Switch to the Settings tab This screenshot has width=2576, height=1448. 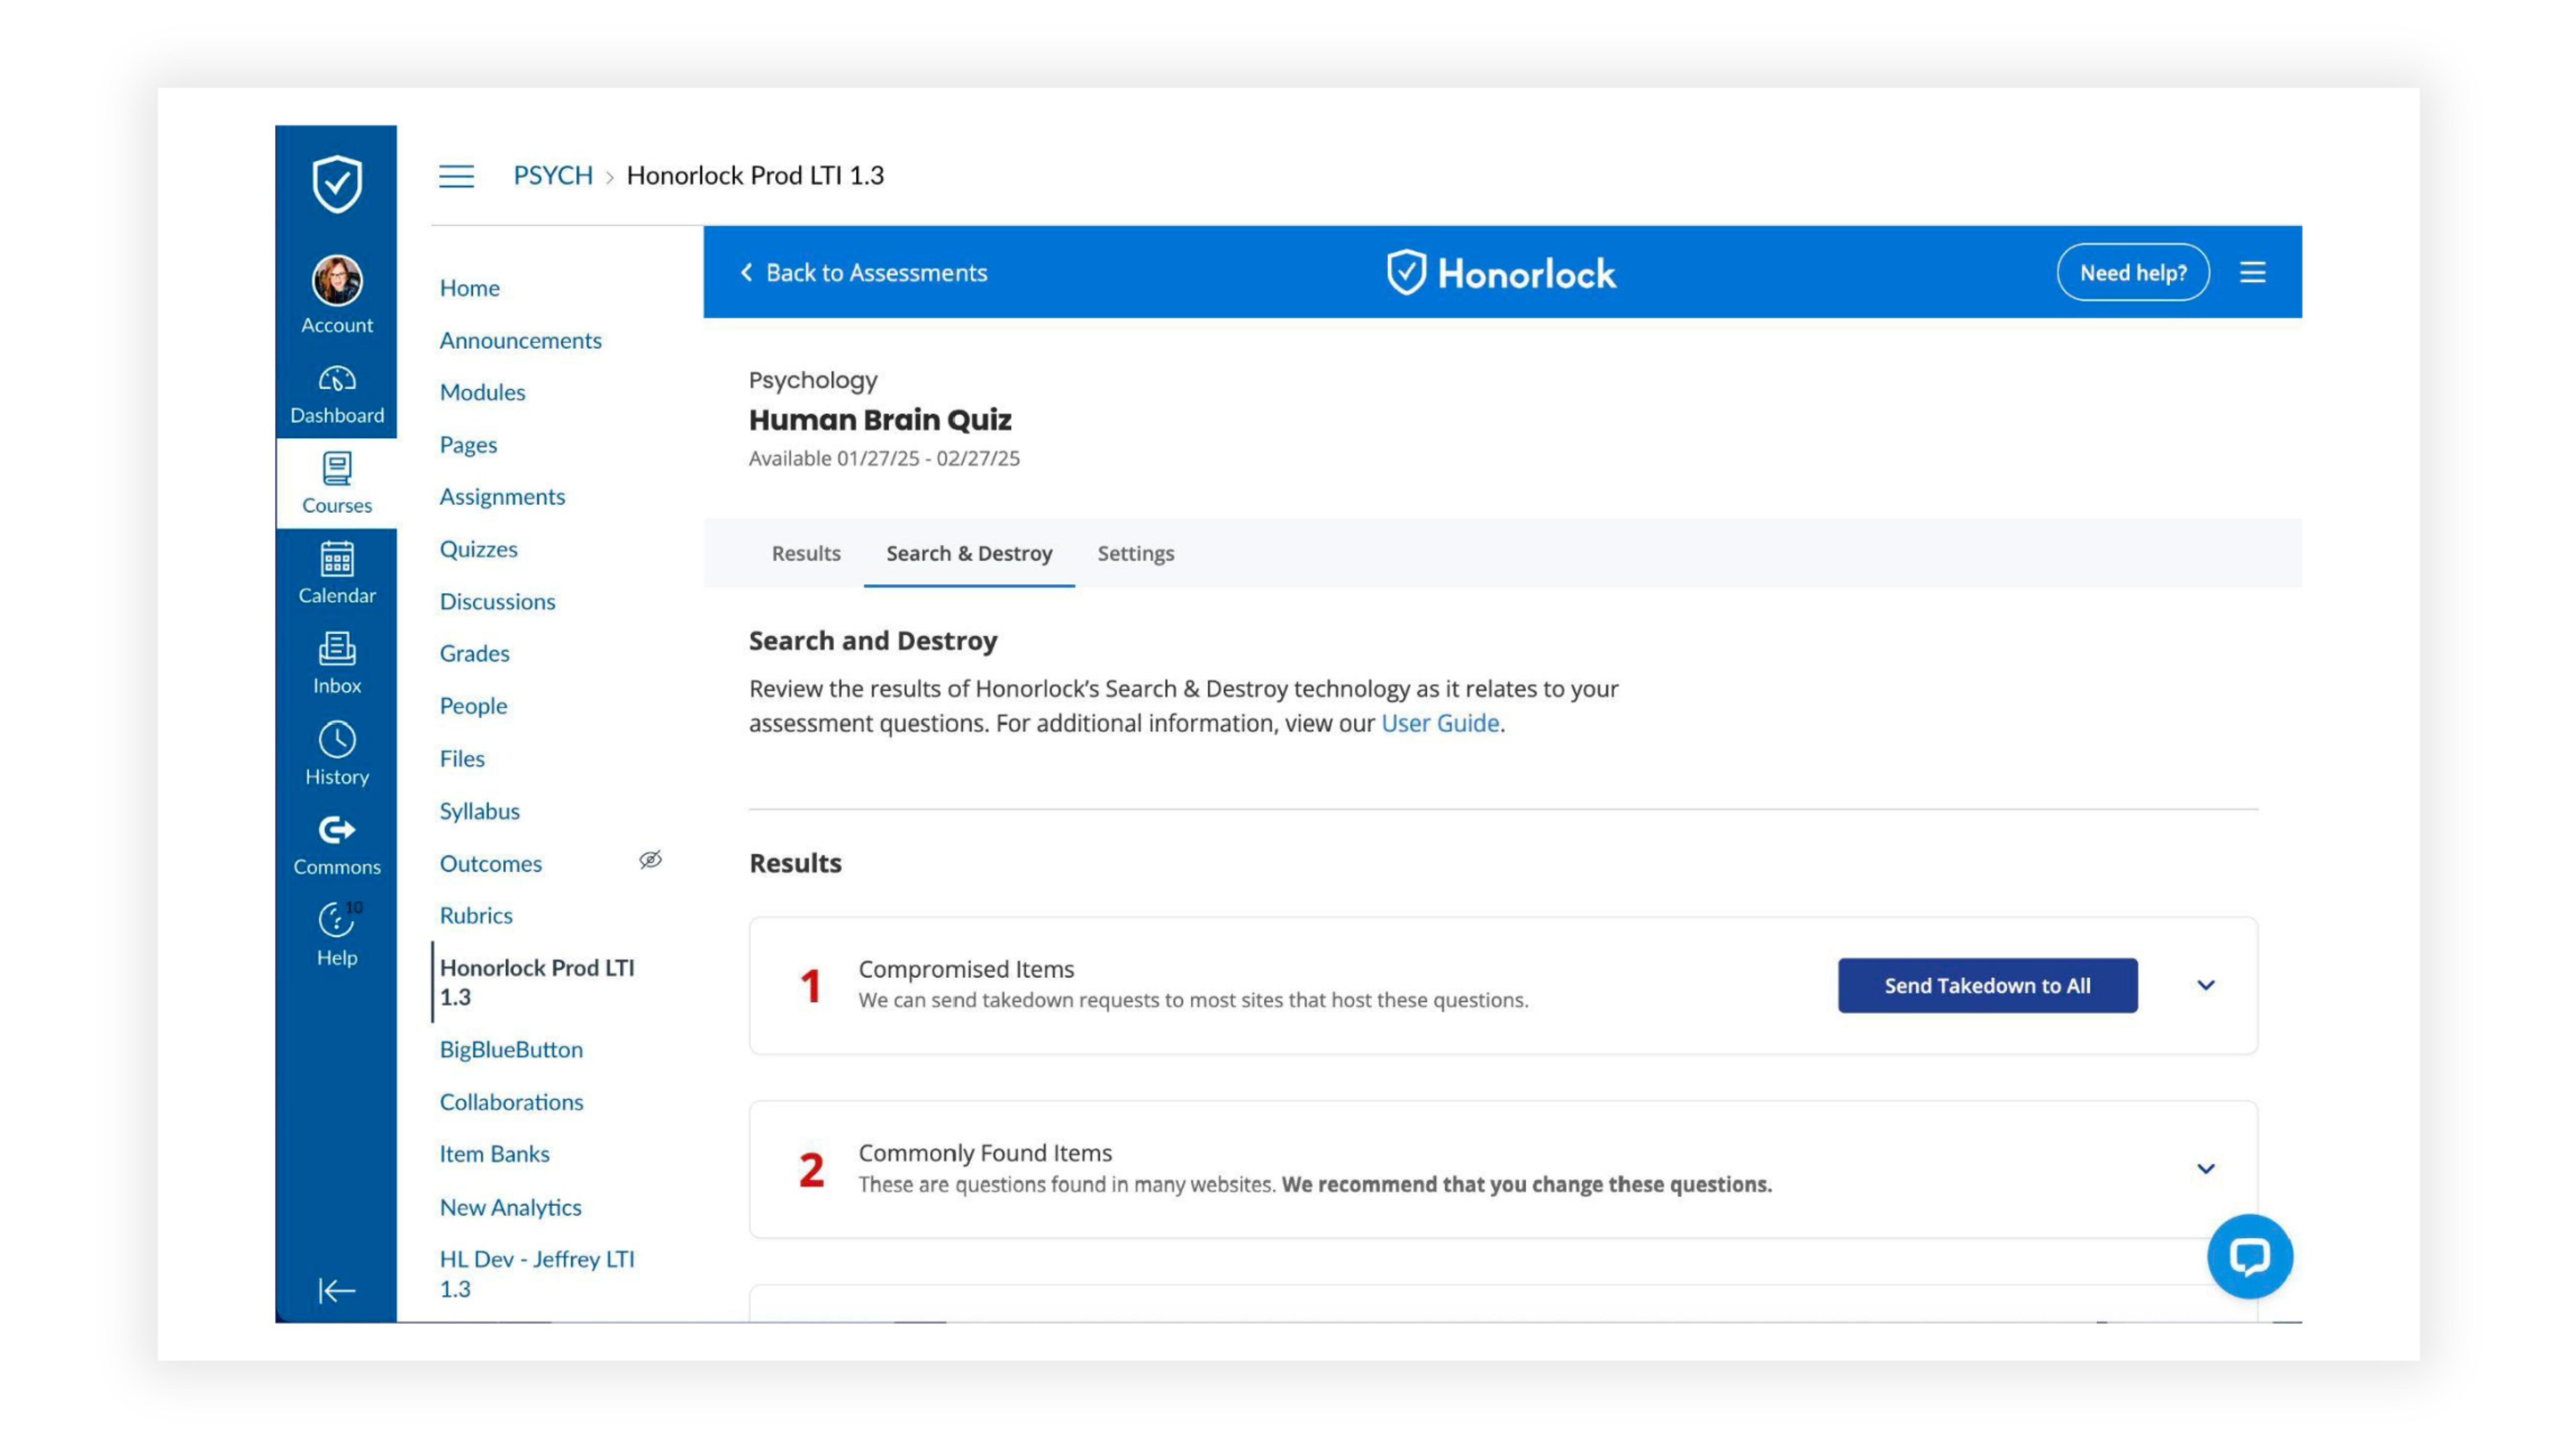(1135, 553)
